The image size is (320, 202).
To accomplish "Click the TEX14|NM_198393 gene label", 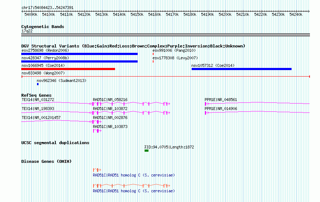I will pyautogui.click(x=38, y=109).
